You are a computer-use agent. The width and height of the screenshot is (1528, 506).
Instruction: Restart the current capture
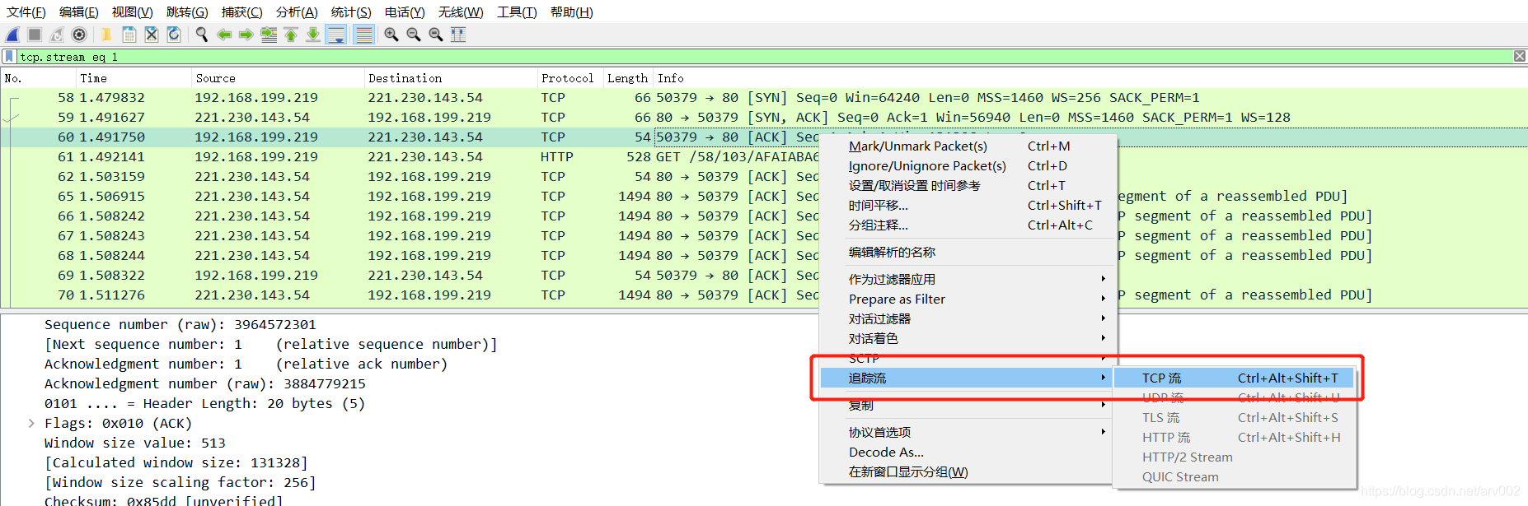(x=57, y=35)
